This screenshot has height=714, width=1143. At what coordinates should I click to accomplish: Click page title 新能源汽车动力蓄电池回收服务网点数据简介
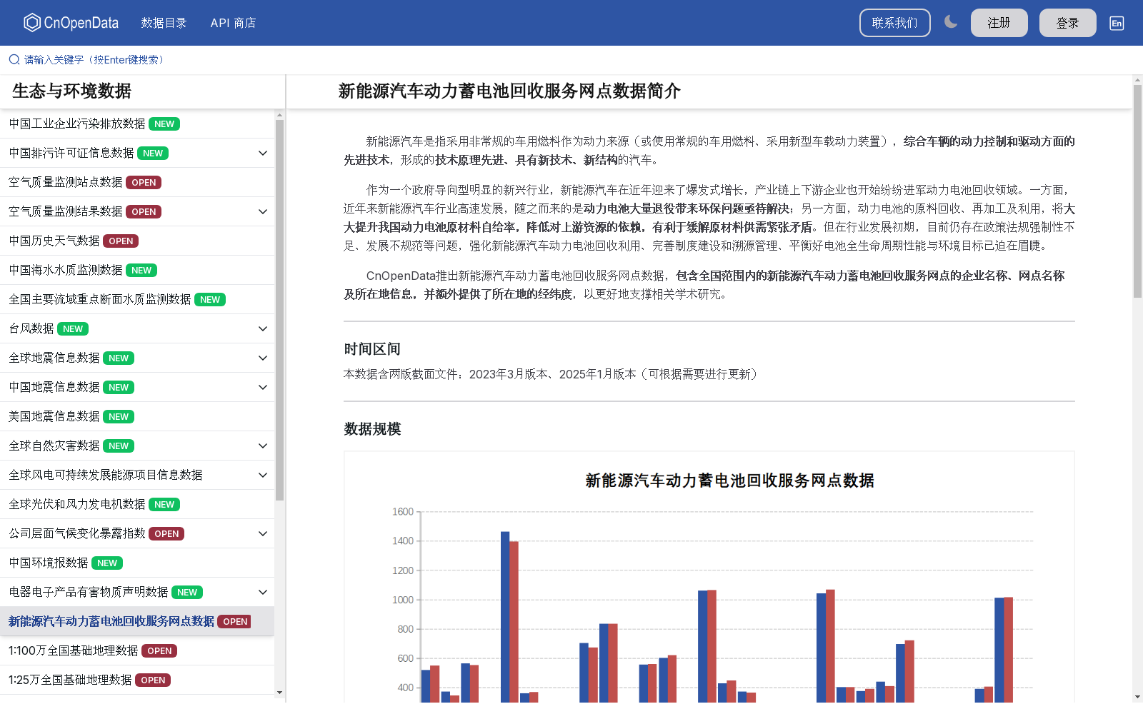509,91
